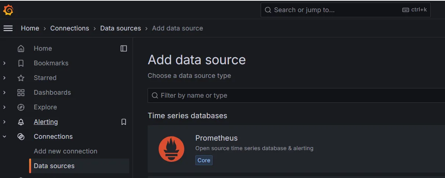This screenshot has height=178, width=445.
Task: Select the Prometheus data source title
Action: coord(216,138)
